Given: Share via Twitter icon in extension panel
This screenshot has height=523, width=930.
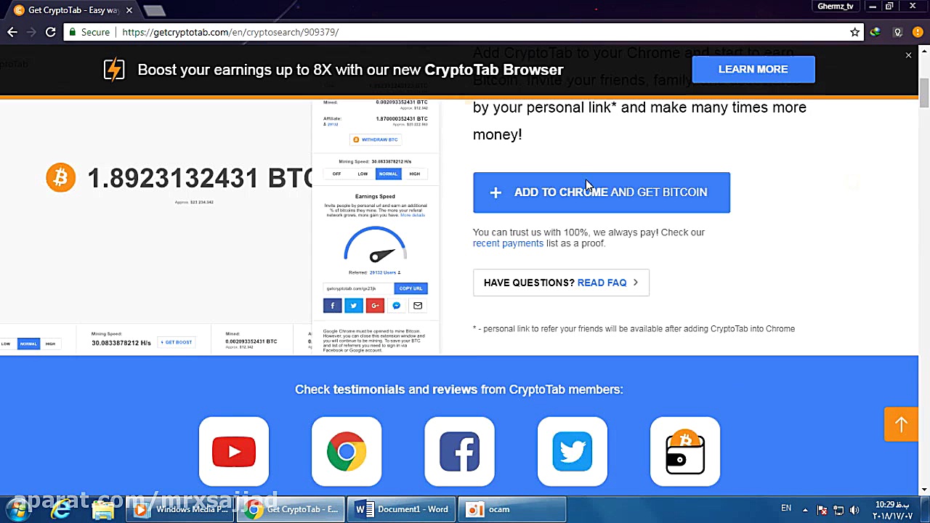Looking at the screenshot, I should [x=354, y=306].
